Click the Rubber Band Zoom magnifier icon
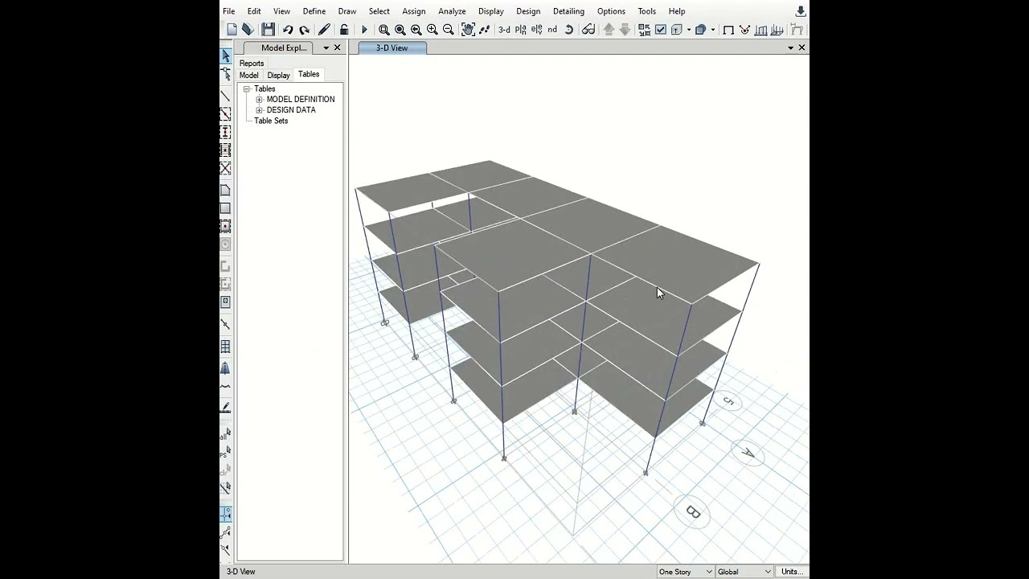This screenshot has width=1029, height=579. pos(384,30)
